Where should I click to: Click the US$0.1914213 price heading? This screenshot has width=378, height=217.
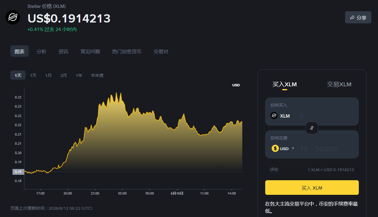69,18
